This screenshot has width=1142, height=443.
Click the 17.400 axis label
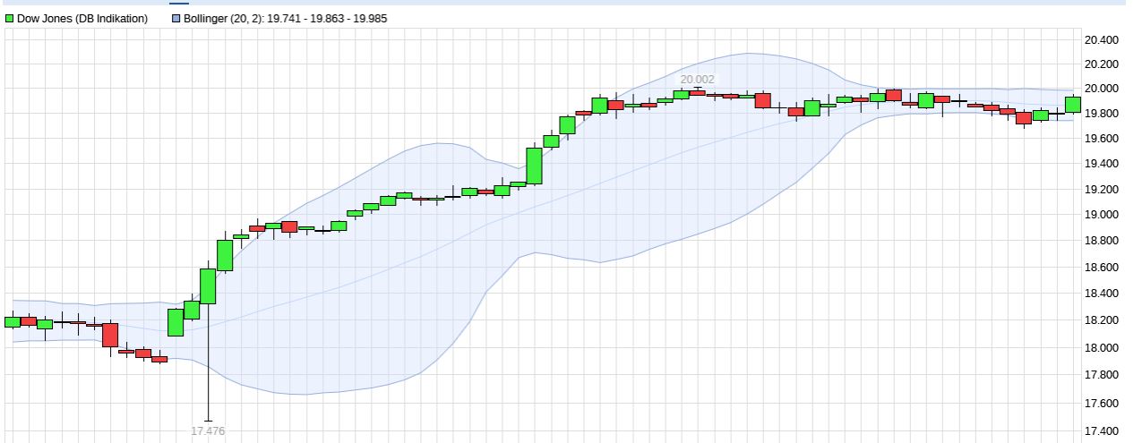coord(1101,432)
